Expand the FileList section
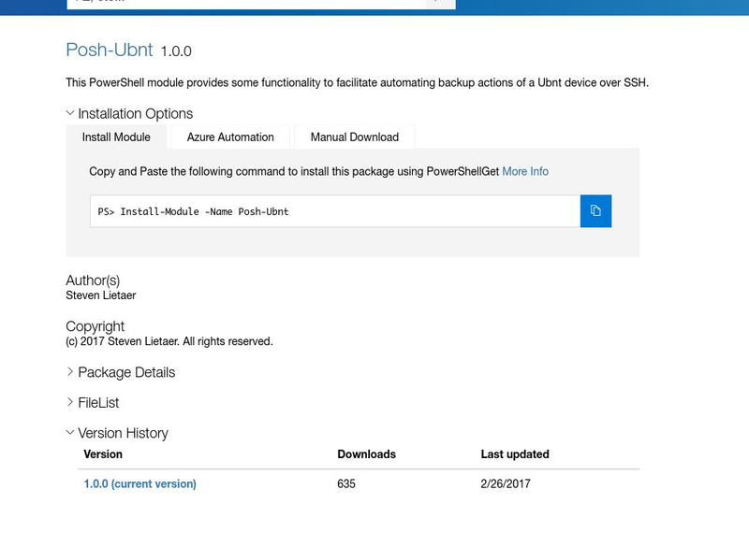The image size is (749, 547). click(x=93, y=402)
